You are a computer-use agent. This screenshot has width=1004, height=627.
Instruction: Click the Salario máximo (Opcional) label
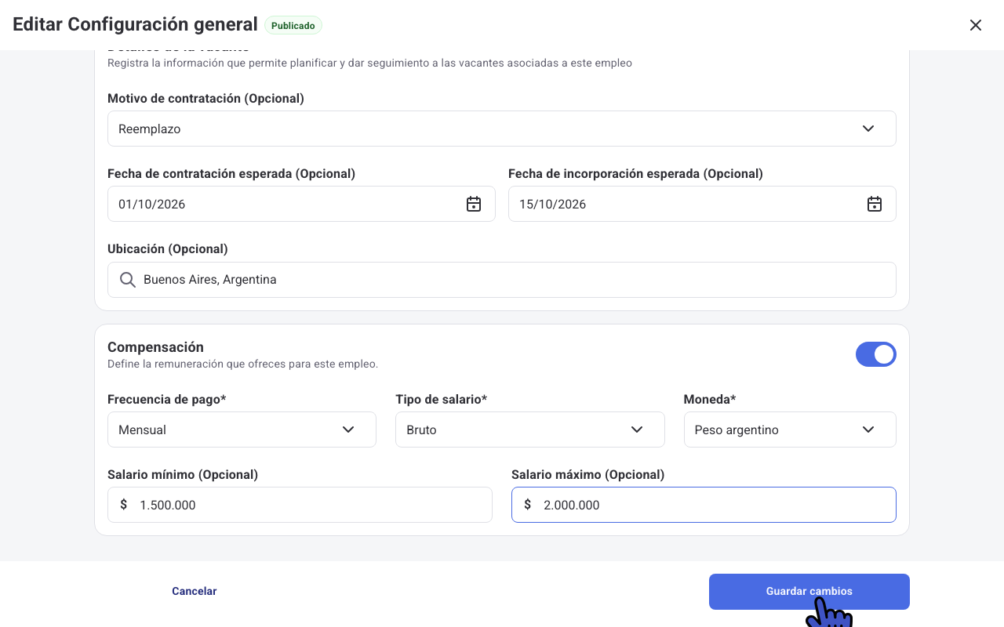click(x=587, y=475)
